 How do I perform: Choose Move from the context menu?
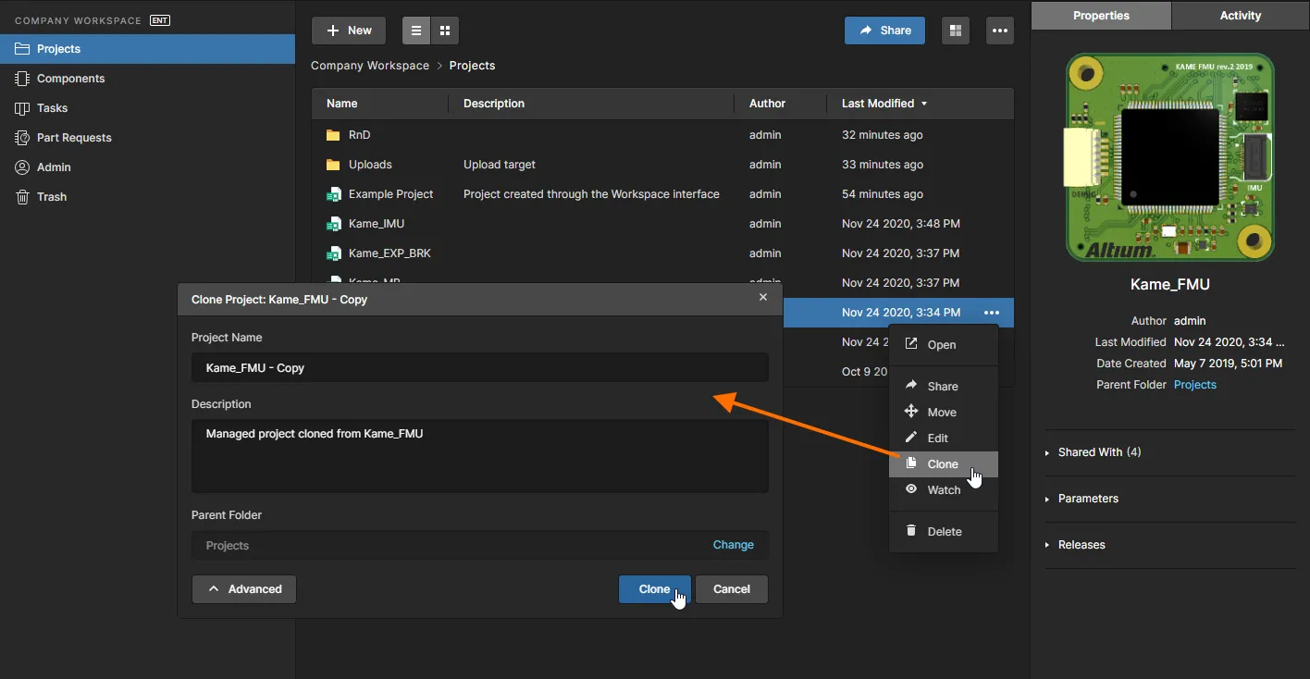coord(944,413)
